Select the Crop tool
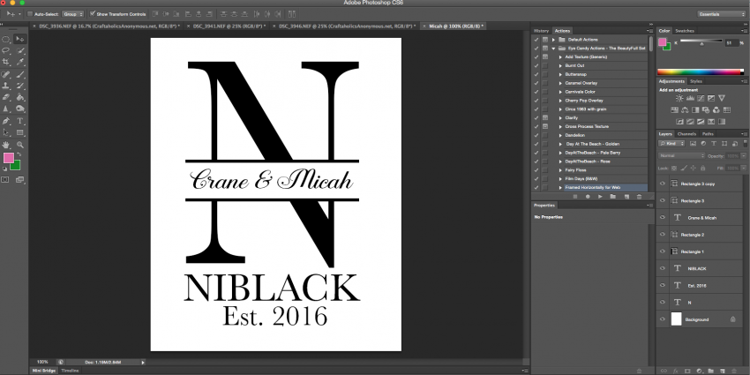Image resolution: width=750 pixels, height=375 pixels. pyautogui.click(x=6, y=64)
